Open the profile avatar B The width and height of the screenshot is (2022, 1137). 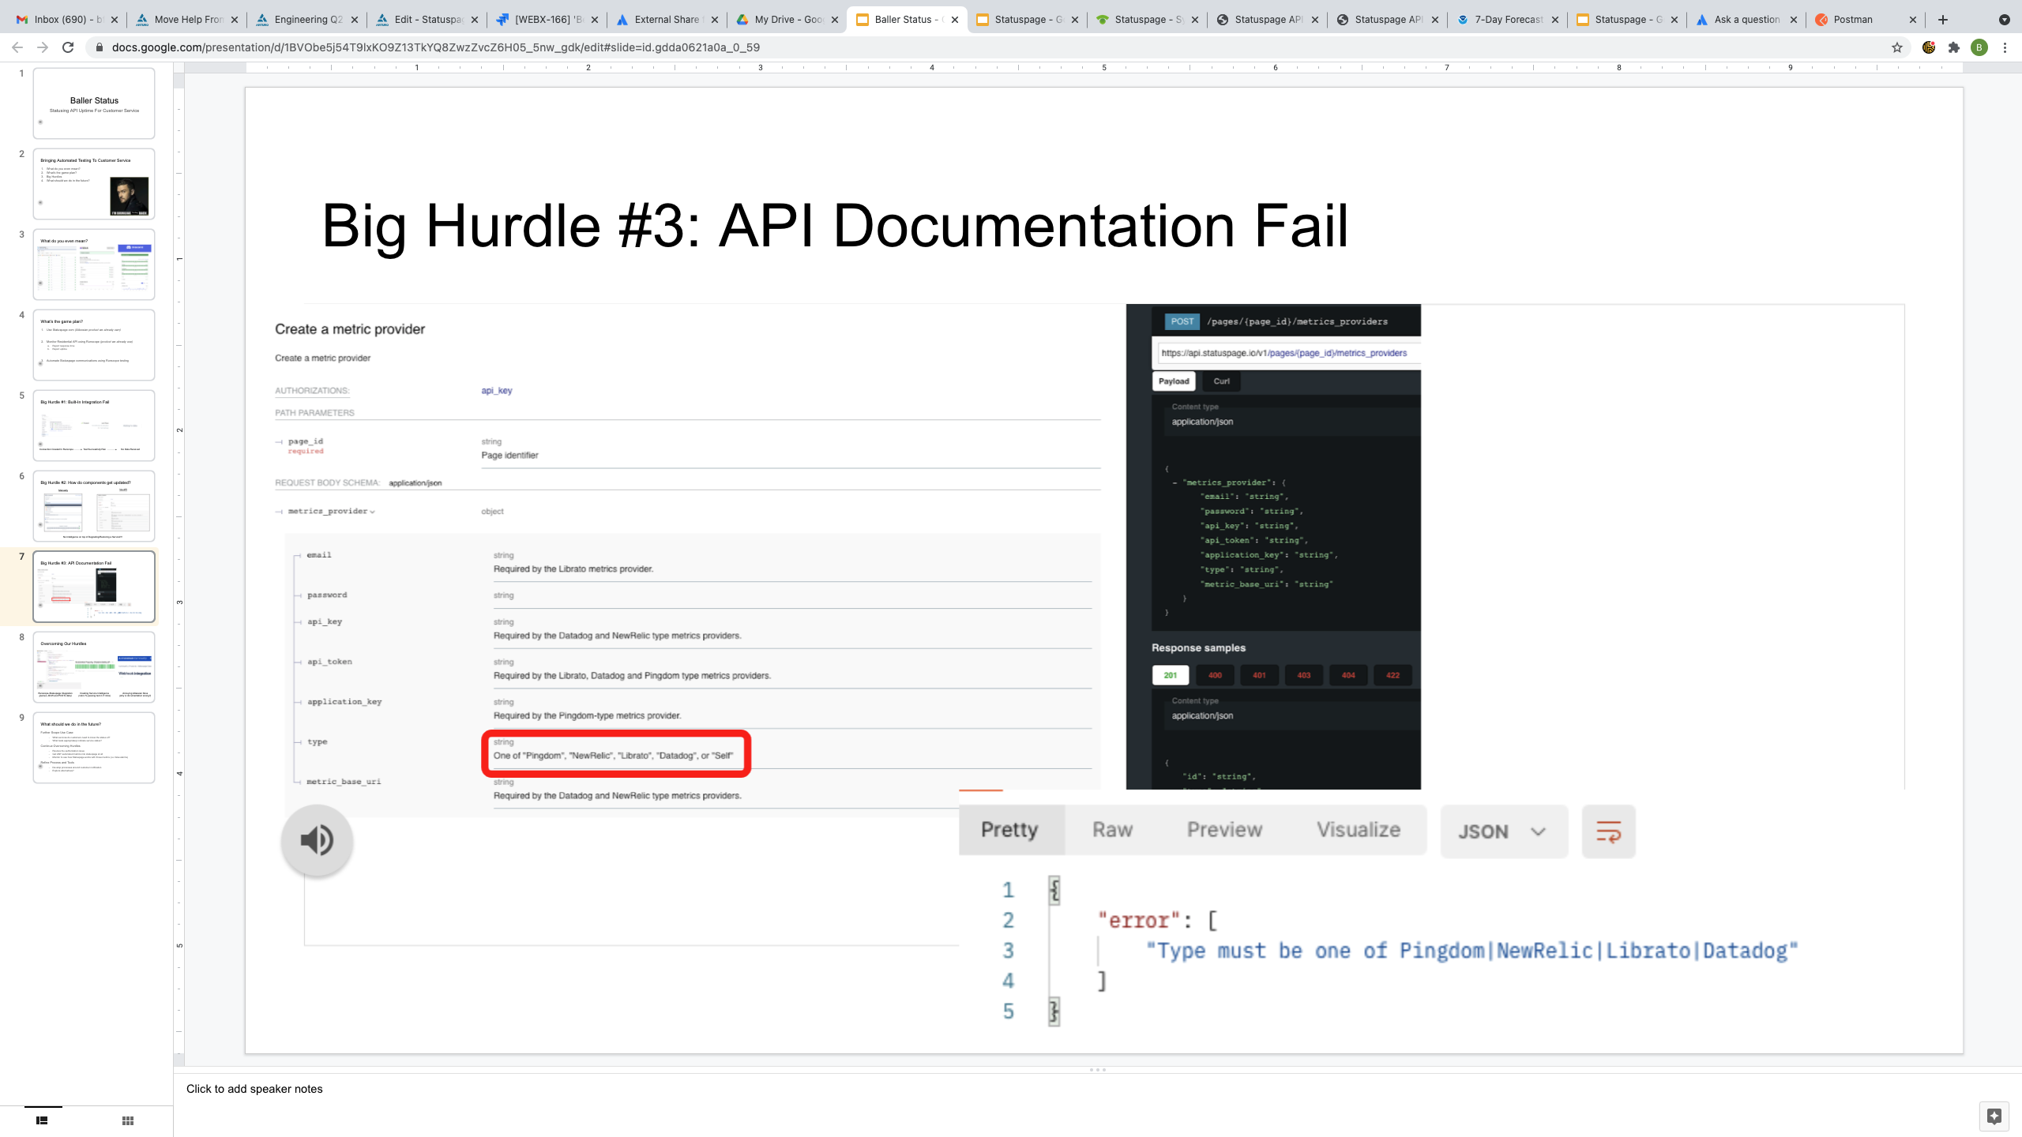pos(1979,47)
